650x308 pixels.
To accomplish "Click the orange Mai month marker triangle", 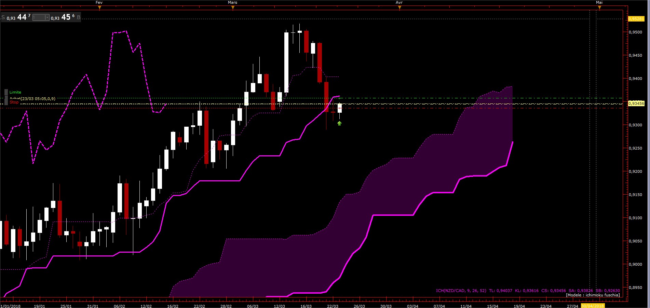I will pyautogui.click(x=599, y=8).
